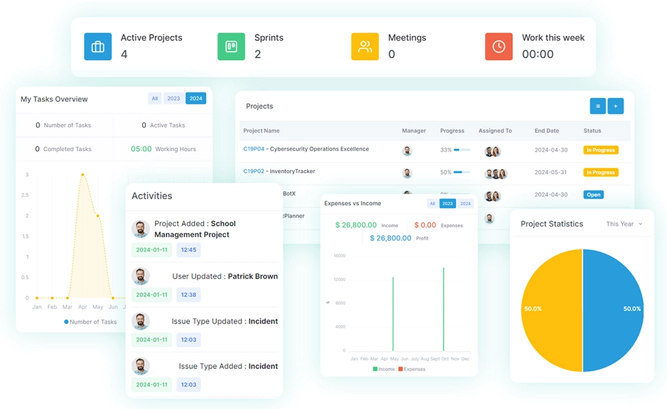Switch Projects panel to list view
Image resolution: width=667 pixels, height=409 pixels.
[x=598, y=106]
